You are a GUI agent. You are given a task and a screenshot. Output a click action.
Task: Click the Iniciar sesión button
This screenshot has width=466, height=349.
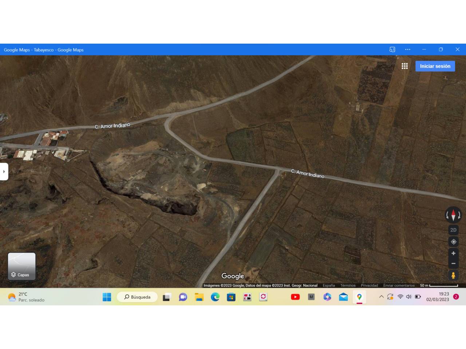[x=435, y=66]
